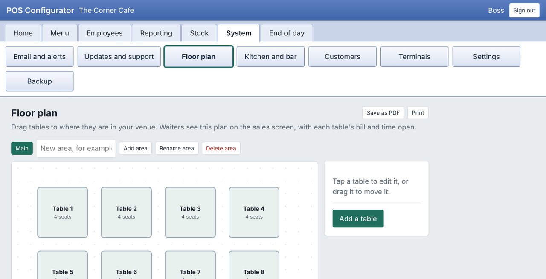
Task: Click the Add area button
Action: tap(136, 148)
